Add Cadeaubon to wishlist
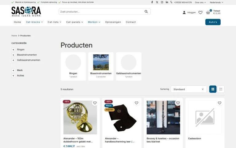The width and height of the screenshot is (236, 148). pyautogui.click(x=220, y=103)
